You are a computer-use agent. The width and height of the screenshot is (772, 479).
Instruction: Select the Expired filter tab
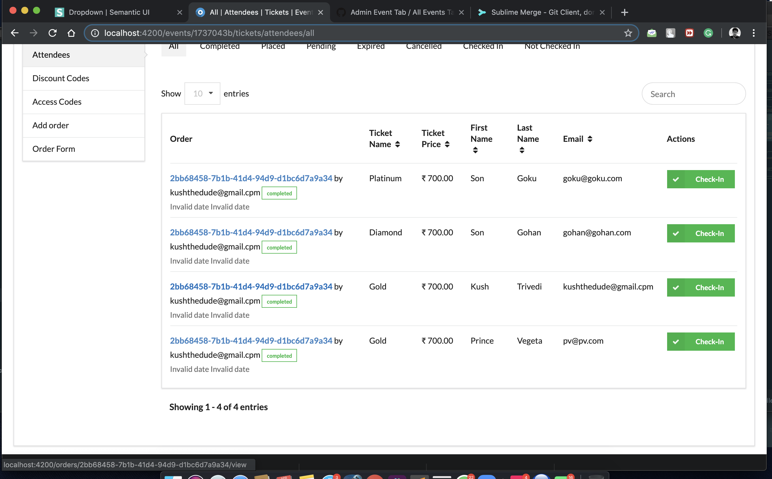point(371,47)
